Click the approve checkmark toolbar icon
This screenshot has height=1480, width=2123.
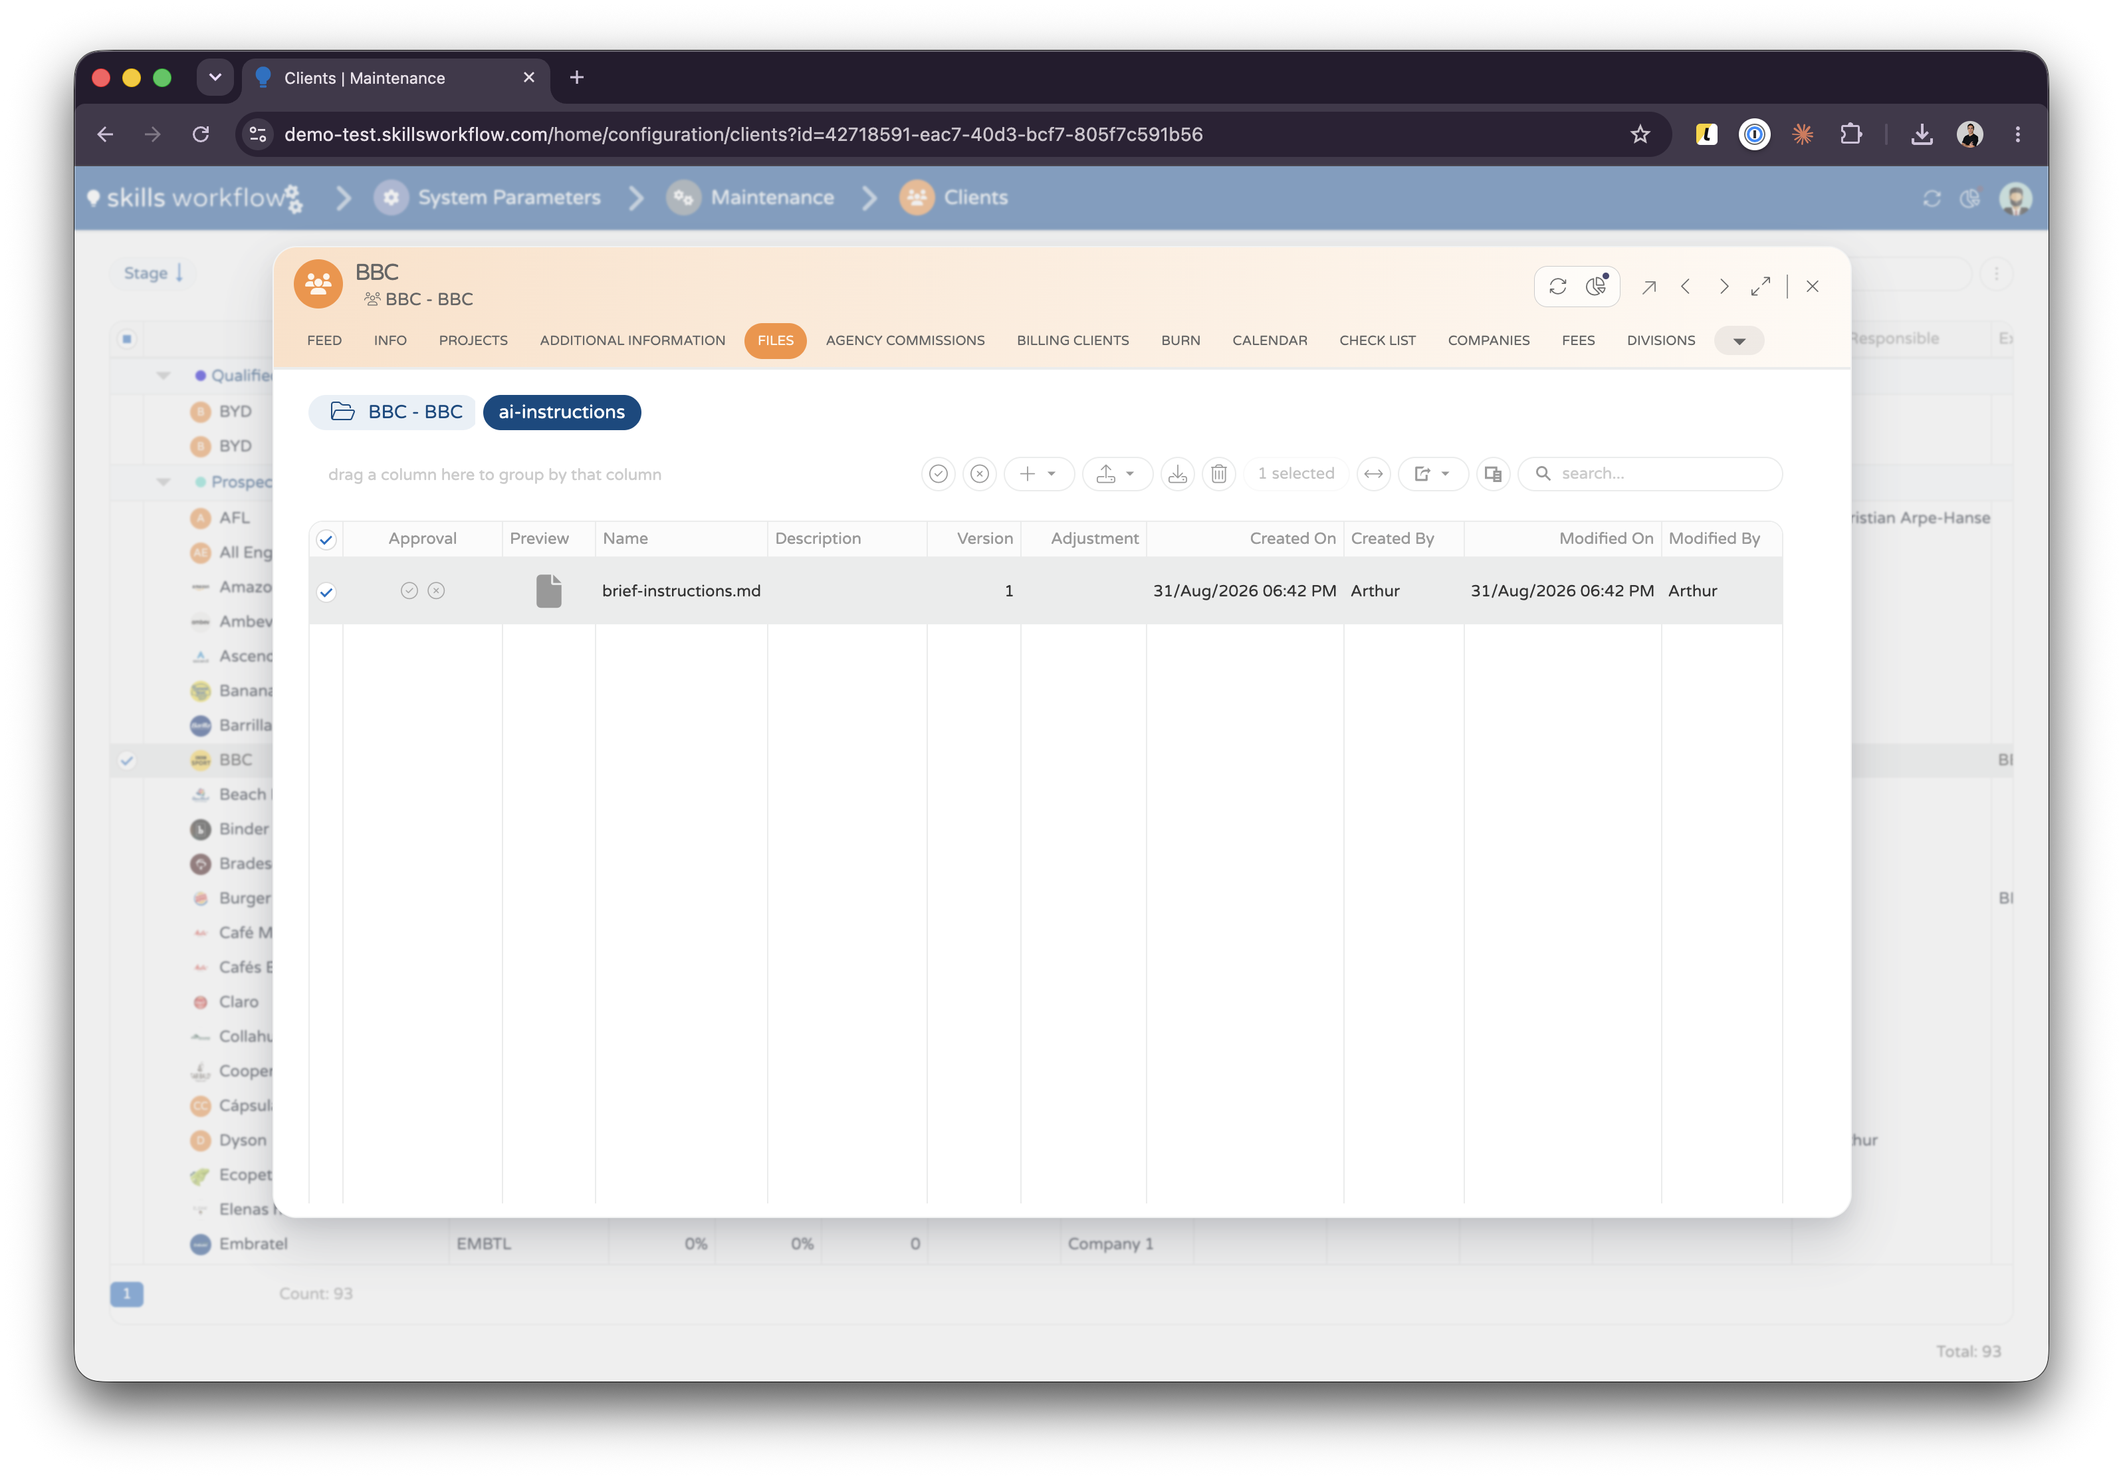tap(938, 473)
